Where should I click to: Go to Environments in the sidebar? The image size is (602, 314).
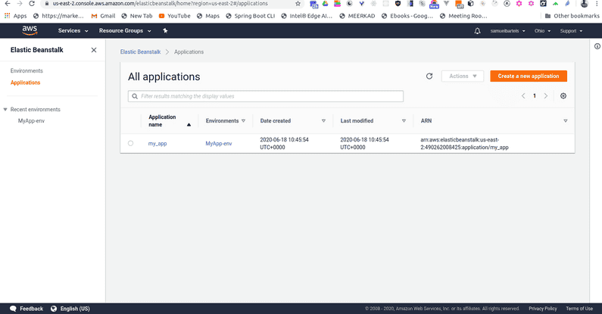tap(27, 70)
